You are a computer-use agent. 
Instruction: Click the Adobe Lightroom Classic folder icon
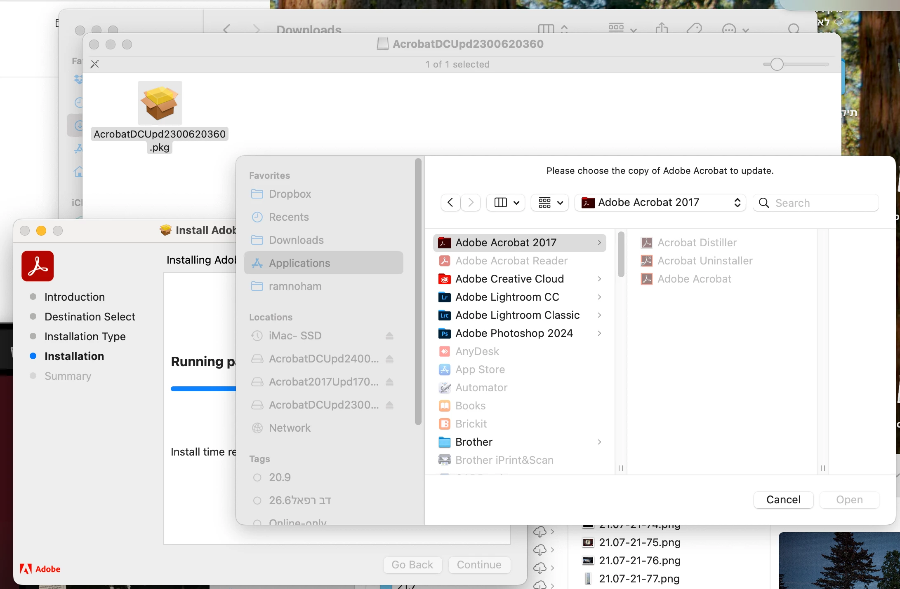(444, 315)
